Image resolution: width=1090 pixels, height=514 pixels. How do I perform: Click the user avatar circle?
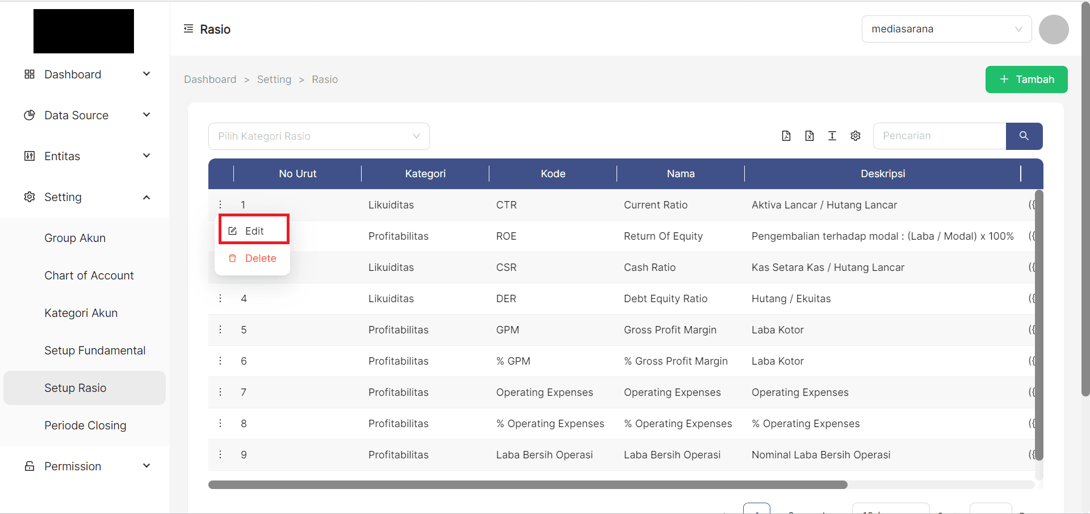(x=1054, y=30)
